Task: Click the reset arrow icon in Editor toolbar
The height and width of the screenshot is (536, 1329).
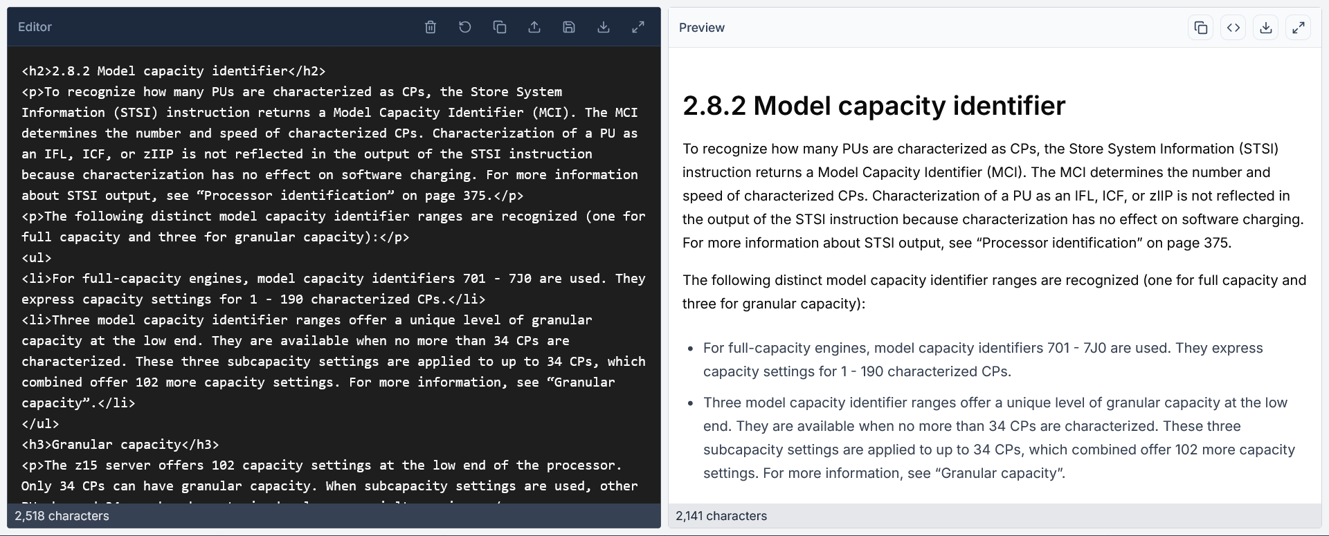Action: [x=465, y=27]
